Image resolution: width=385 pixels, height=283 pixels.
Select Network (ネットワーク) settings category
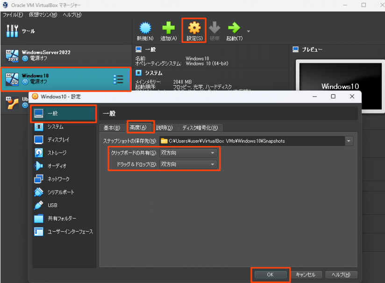coord(64,179)
